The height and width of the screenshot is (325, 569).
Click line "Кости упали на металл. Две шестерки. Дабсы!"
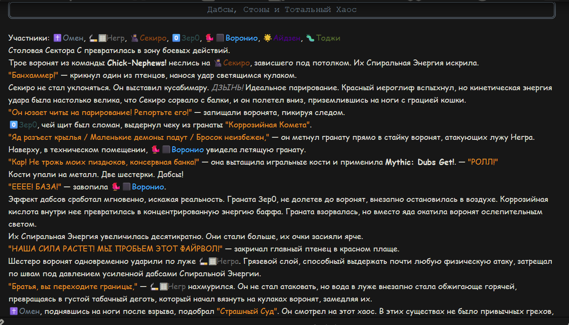tap(96, 175)
